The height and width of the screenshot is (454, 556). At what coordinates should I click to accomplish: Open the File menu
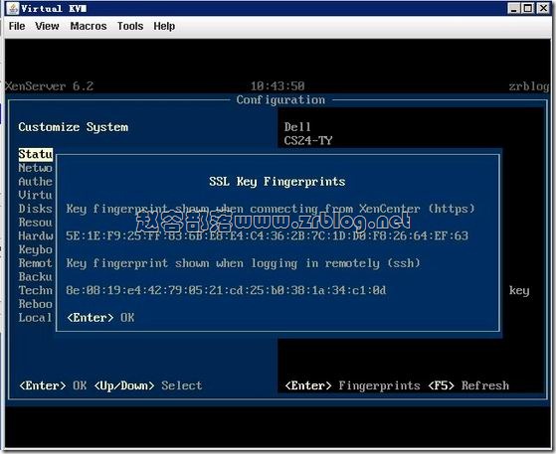coord(17,26)
